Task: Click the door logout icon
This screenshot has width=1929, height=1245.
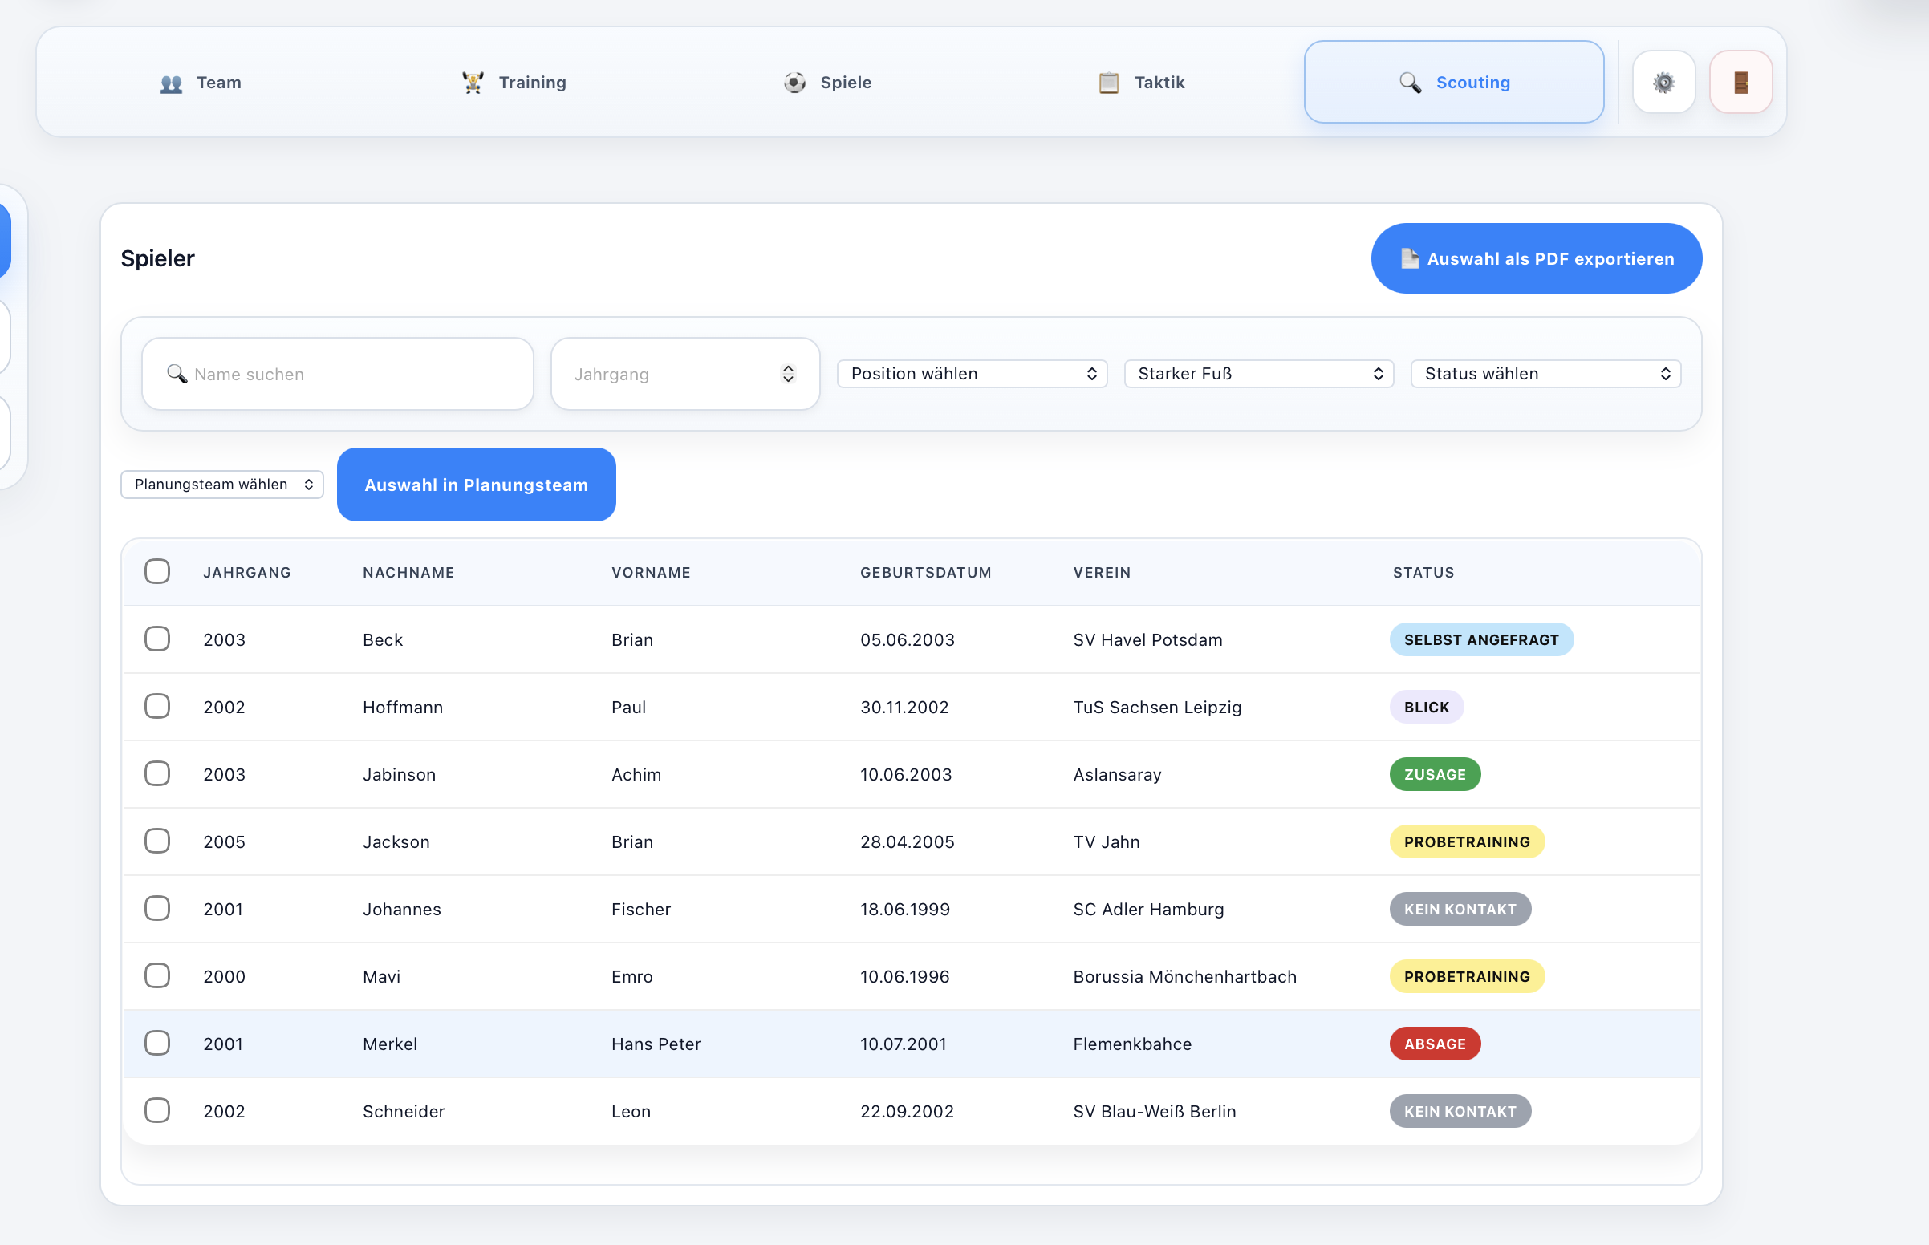Action: [1740, 82]
